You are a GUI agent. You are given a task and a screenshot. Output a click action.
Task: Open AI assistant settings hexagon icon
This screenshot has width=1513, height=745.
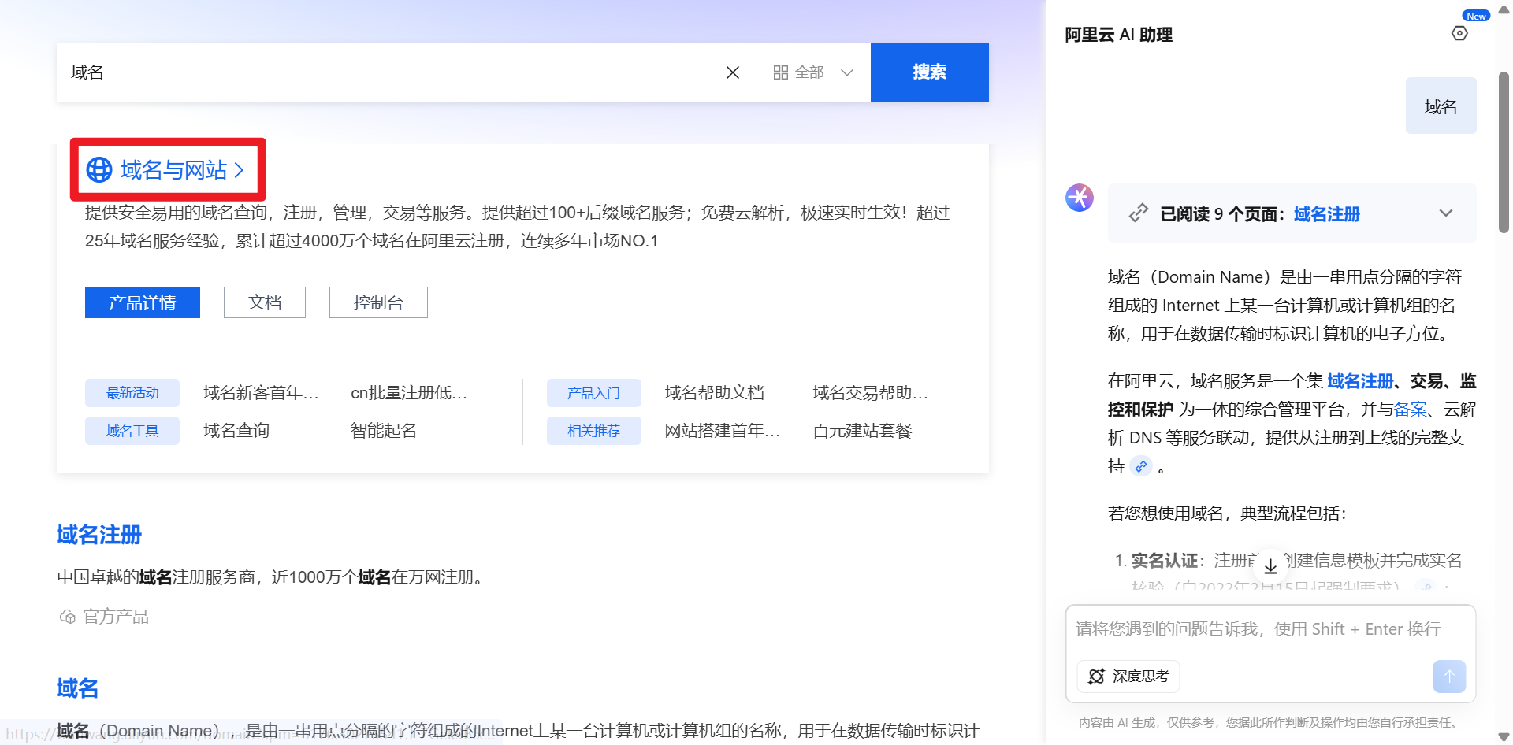[1459, 33]
